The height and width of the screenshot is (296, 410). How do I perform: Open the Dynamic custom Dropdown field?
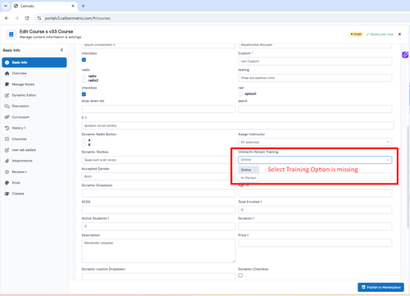158,276
